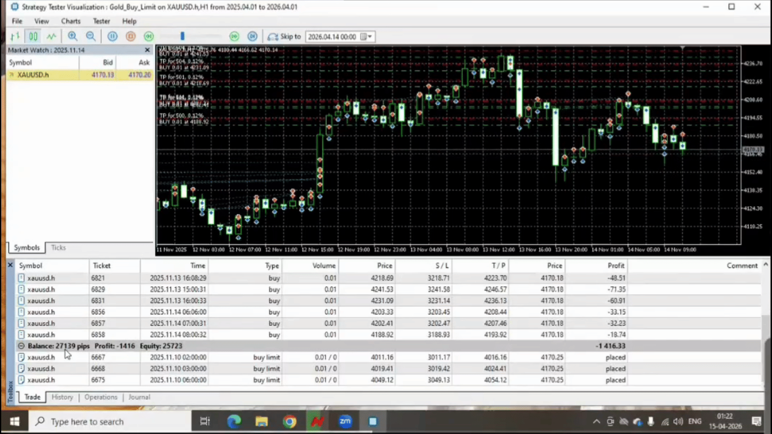Image resolution: width=772 pixels, height=434 pixels.
Task: Open the Windows Start menu
Action: pyautogui.click(x=14, y=422)
